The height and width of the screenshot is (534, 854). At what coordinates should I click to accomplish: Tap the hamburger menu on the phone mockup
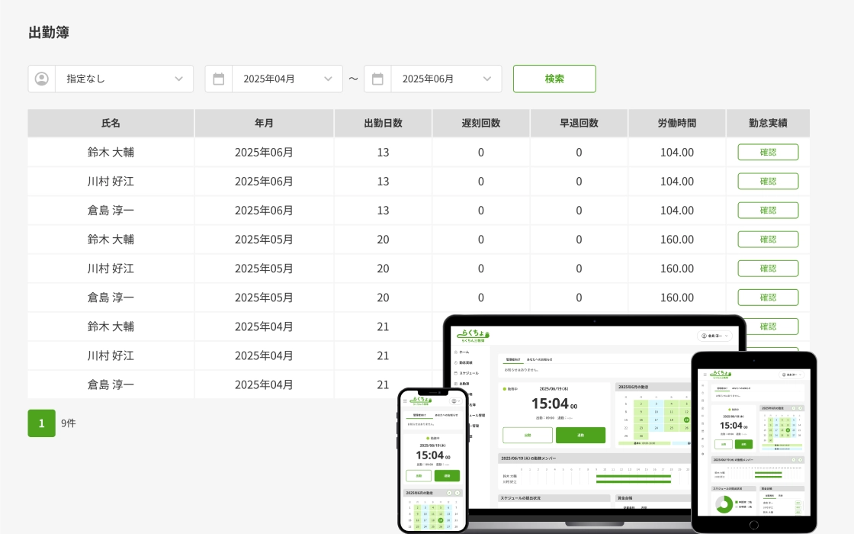pos(406,400)
